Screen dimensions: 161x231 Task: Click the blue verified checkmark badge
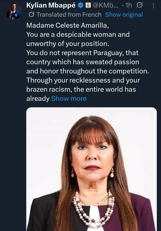click(80, 5)
